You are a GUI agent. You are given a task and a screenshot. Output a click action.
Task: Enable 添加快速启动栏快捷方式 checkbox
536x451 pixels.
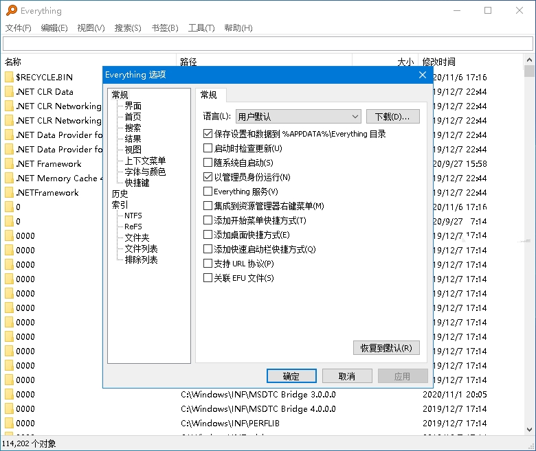pyautogui.click(x=208, y=249)
